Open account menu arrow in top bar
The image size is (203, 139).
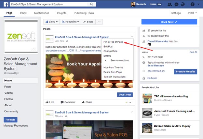click(x=198, y=4)
